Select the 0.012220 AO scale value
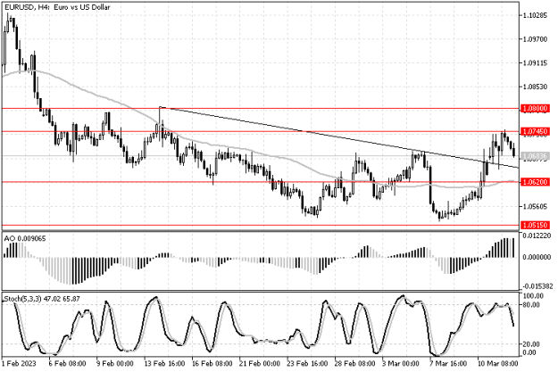This screenshot has height=372, width=558. coord(537,236)
